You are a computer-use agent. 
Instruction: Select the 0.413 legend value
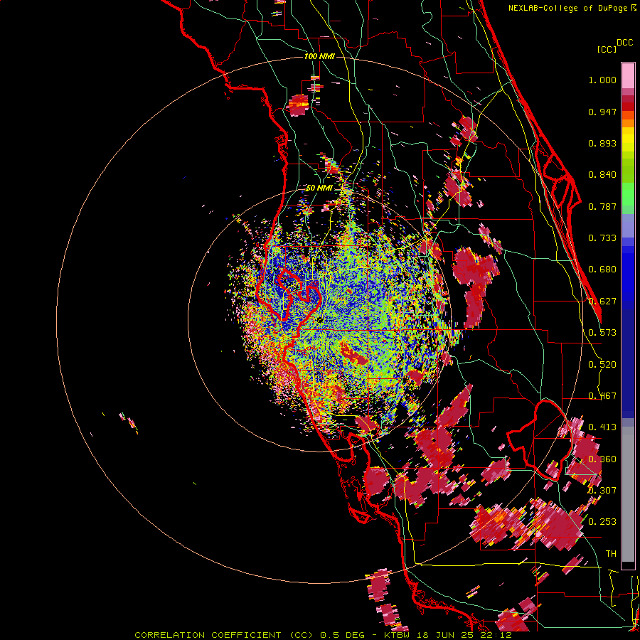coord(602,427)
